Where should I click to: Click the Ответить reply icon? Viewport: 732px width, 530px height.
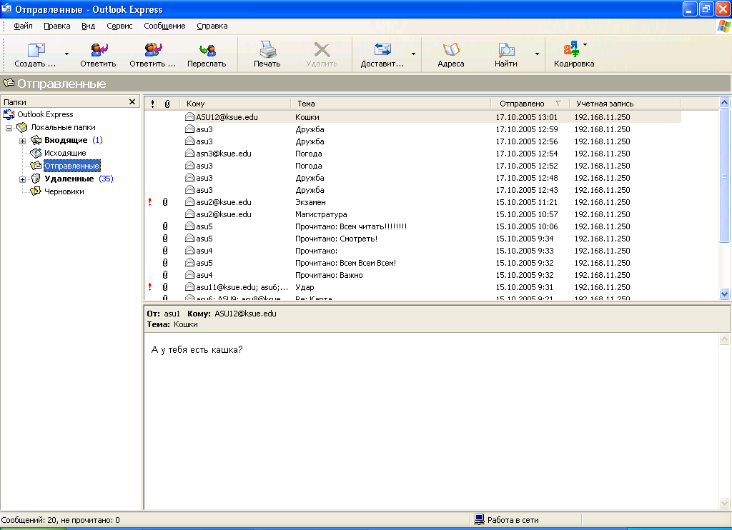[x=99, y=49]
